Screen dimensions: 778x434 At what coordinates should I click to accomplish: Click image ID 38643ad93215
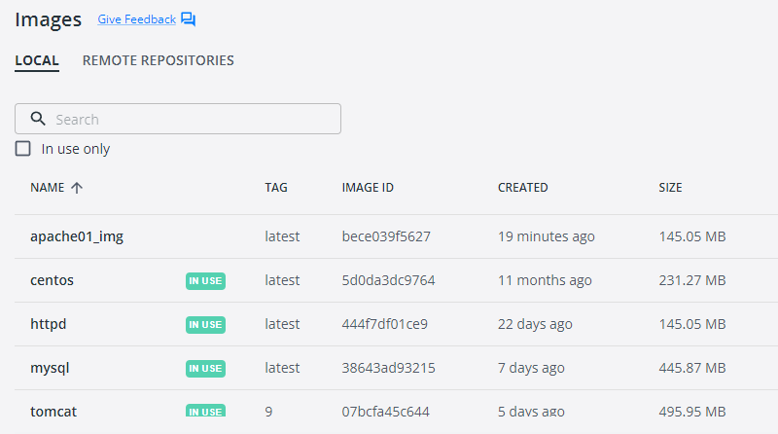[388, 368]
